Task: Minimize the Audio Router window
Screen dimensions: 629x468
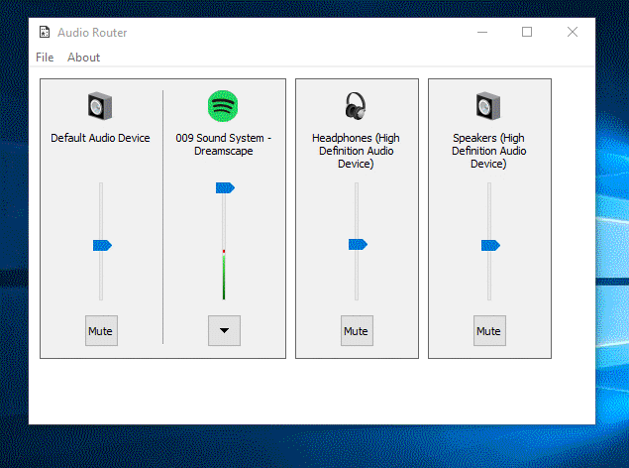Action: (x=481, y=32)
